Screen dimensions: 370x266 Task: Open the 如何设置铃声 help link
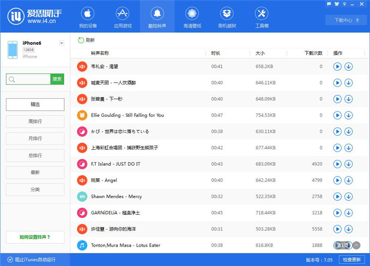pos(35,237)
